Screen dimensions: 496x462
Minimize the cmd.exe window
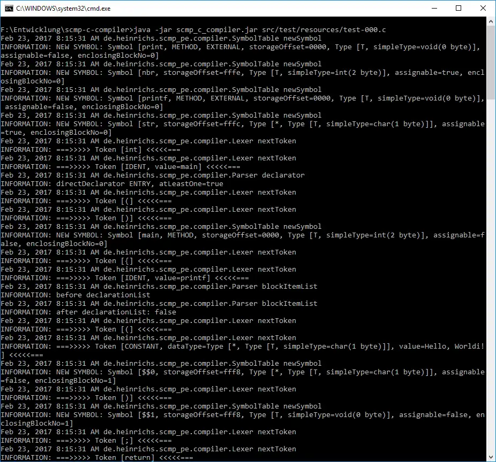[x=434, y=8]
